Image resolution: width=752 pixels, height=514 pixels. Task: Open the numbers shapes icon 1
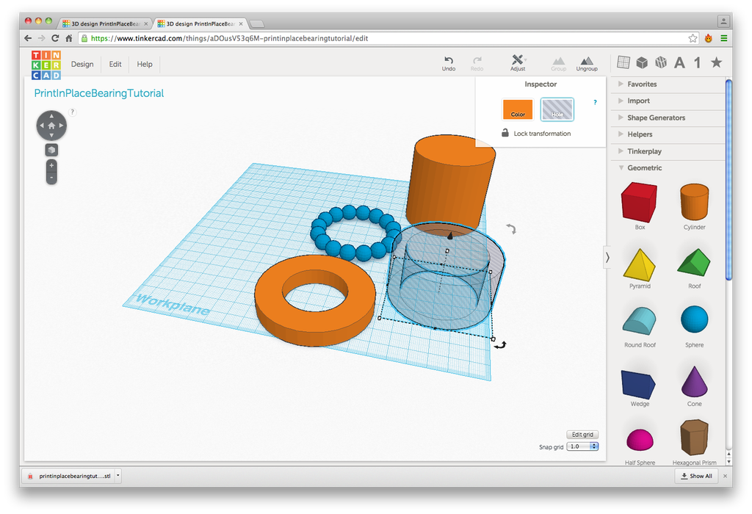click(698, 63)
